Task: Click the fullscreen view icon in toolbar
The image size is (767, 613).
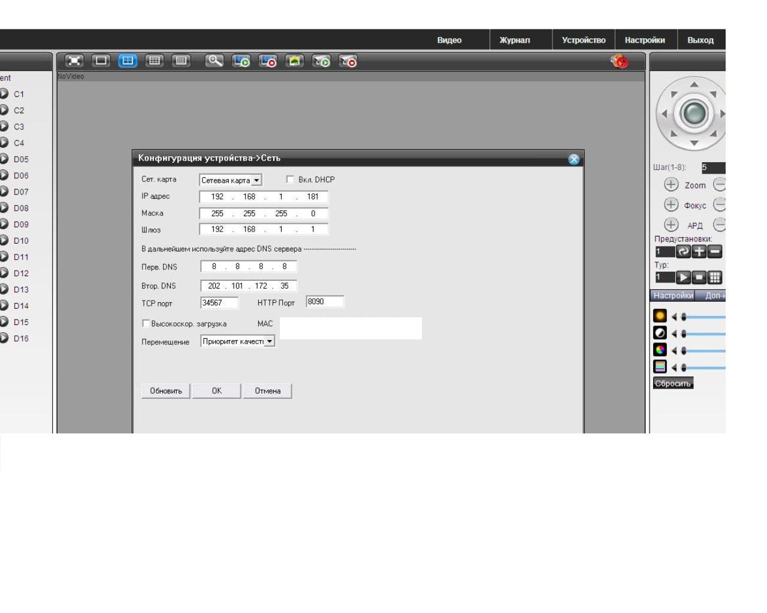Action: click(74, 61)
